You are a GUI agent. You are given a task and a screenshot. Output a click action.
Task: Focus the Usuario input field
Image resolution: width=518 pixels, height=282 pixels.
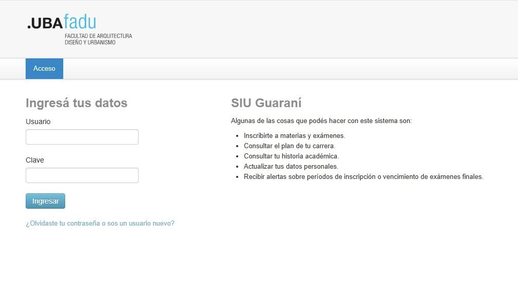click(x=82, y=137)
